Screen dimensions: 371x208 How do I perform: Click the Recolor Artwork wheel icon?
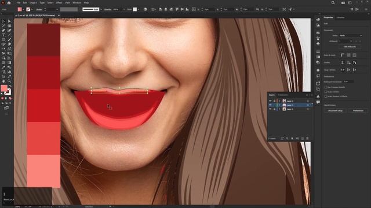pyautogui.click(x=146, y=9)
